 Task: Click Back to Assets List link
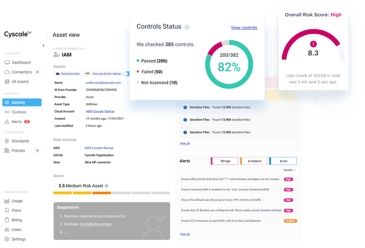coord(69,48)
